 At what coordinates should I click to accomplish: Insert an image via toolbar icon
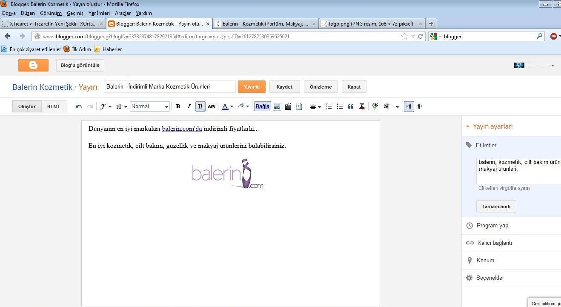pos(277,106)
